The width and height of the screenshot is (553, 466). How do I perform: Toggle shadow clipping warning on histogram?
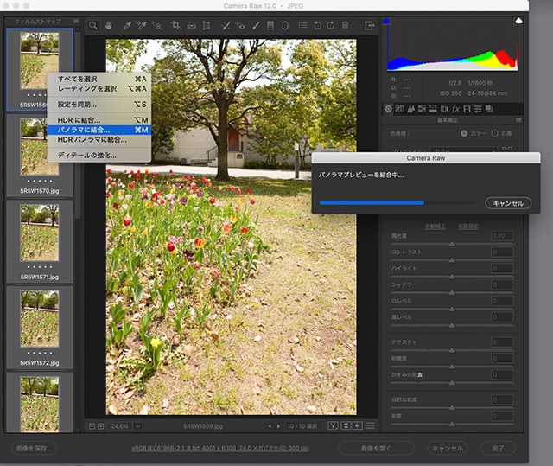click(x=386, y=21)
